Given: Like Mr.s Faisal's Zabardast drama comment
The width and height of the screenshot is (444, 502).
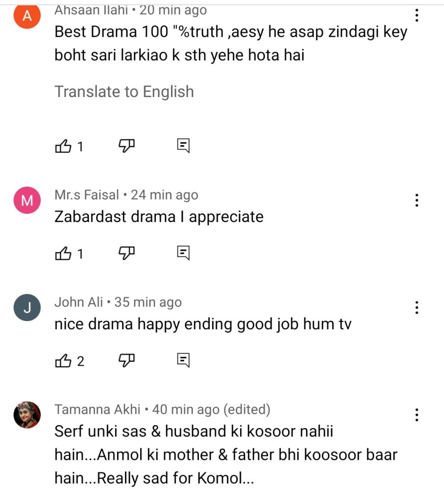Looking at the screenshot, I should (x=63, y=253).
